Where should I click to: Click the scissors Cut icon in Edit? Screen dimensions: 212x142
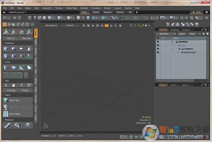coord(6,85)
